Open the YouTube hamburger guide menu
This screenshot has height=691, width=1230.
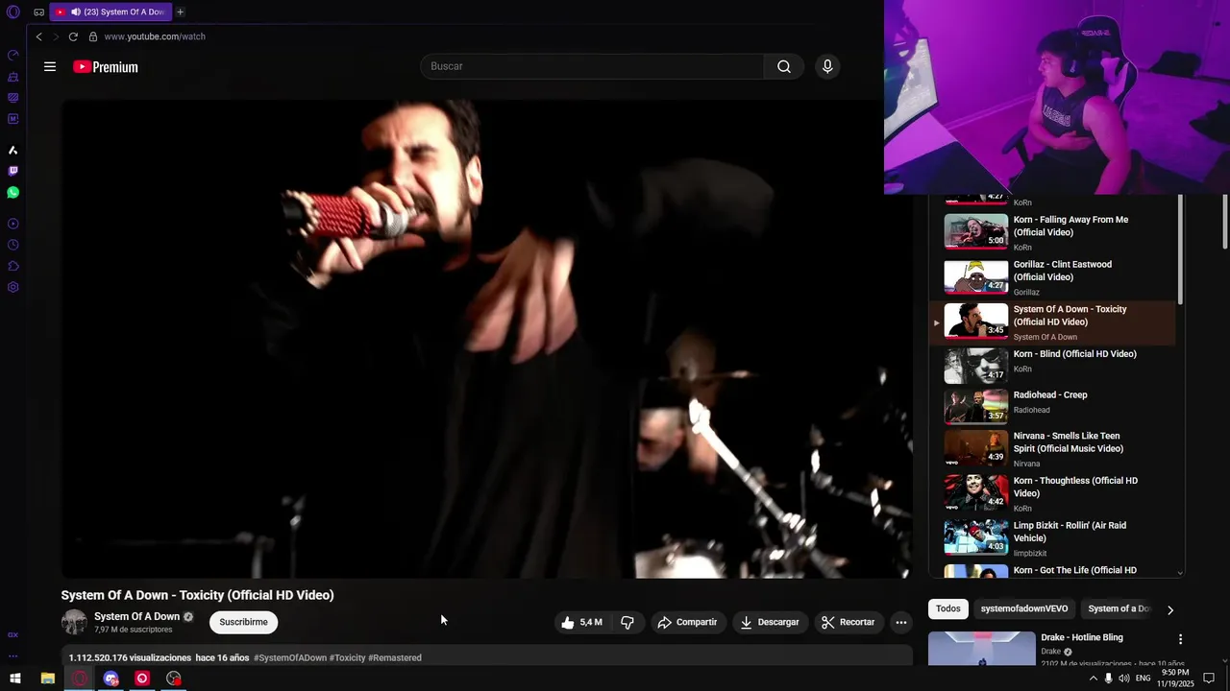click(50, 66)
